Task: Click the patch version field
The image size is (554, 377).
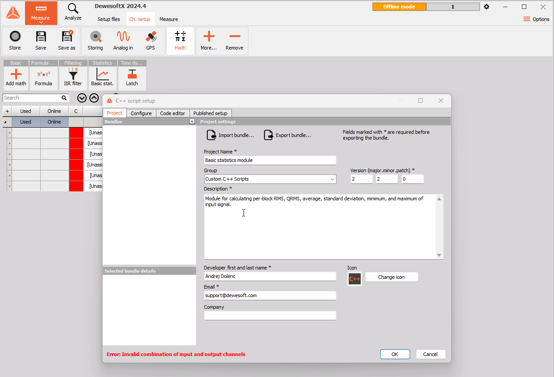Action: coord(412,179)
